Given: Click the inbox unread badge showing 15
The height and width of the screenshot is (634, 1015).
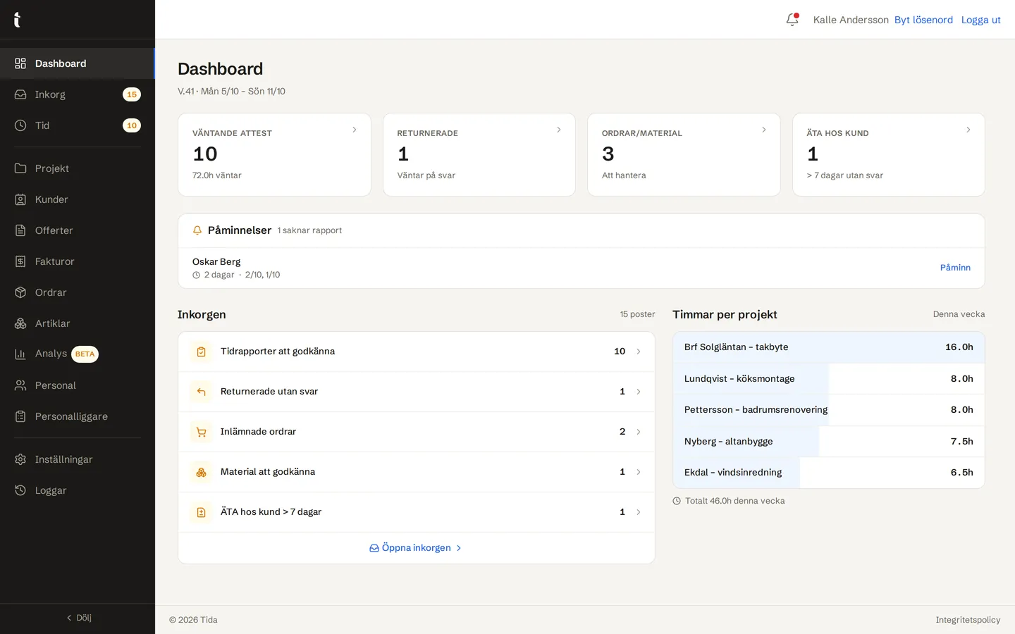Looking at the screenshot, I should [x=132, y=94].
